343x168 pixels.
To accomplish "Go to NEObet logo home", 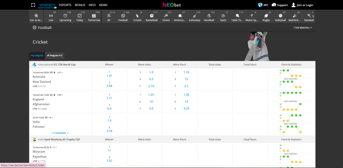I will click(171, 5).
